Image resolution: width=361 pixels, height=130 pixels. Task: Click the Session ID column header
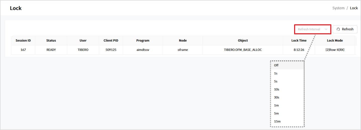pyautogui.click(x=23, y=41)
